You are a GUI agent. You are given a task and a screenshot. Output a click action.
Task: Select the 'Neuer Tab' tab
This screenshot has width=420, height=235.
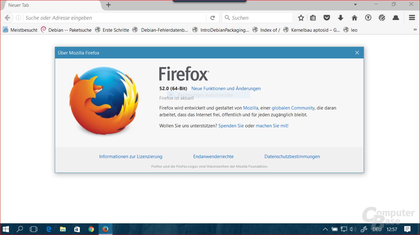[49, 5]
